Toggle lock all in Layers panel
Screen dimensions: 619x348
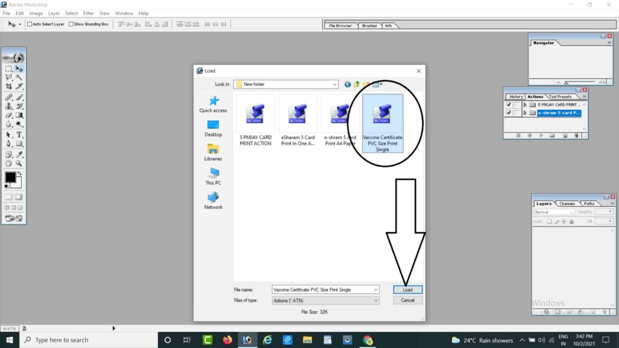[x=571, y=222]
